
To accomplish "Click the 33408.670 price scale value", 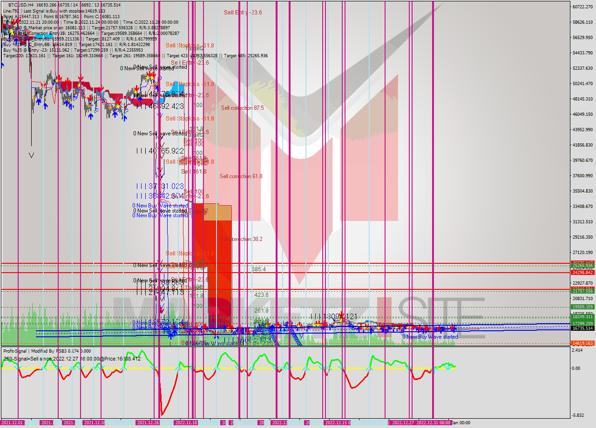I will (x=582, y=206).
